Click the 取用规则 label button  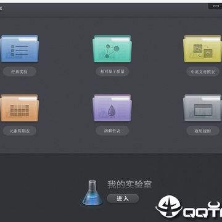pyautogui.click(x=203, y=131)
